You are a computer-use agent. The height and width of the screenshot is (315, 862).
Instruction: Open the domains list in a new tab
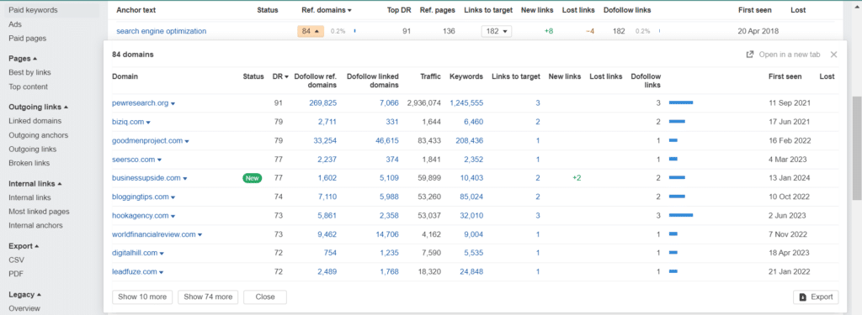click(783, 55)
